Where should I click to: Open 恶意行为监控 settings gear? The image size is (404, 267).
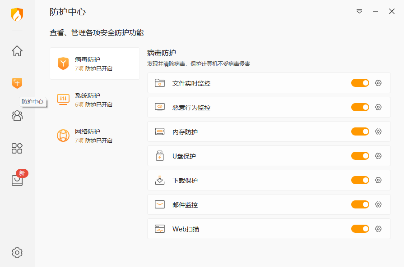tap(378, 107)
